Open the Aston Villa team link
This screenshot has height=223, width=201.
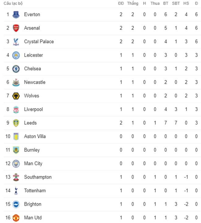(x=35, y=136)
